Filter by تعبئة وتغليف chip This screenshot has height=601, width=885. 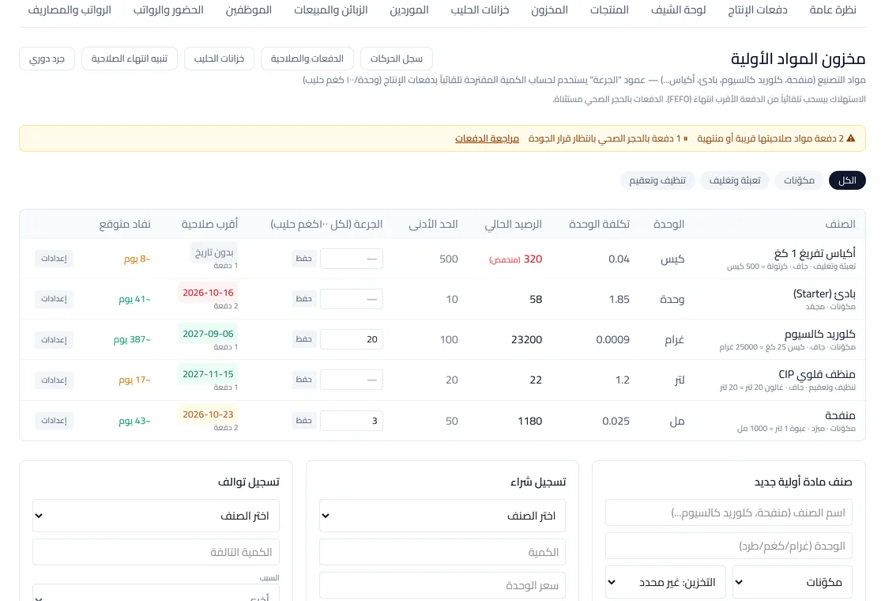[x=734, y=180]
